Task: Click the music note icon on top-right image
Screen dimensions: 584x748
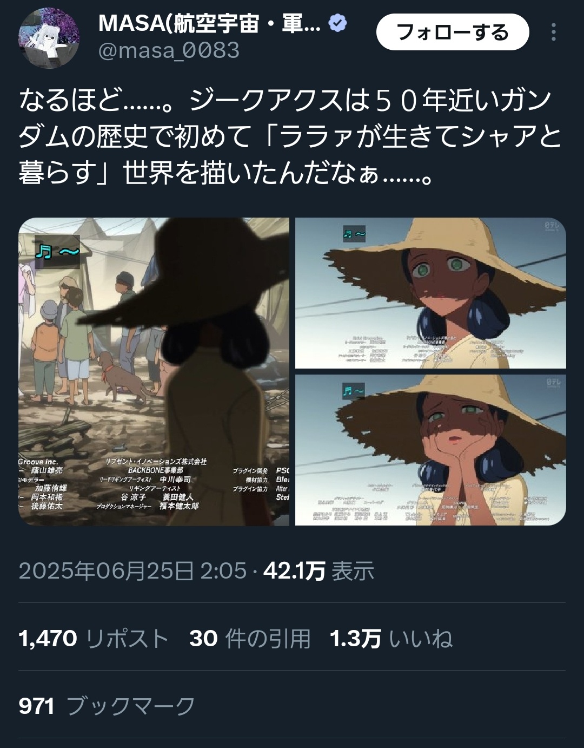Action: [354, 234]
